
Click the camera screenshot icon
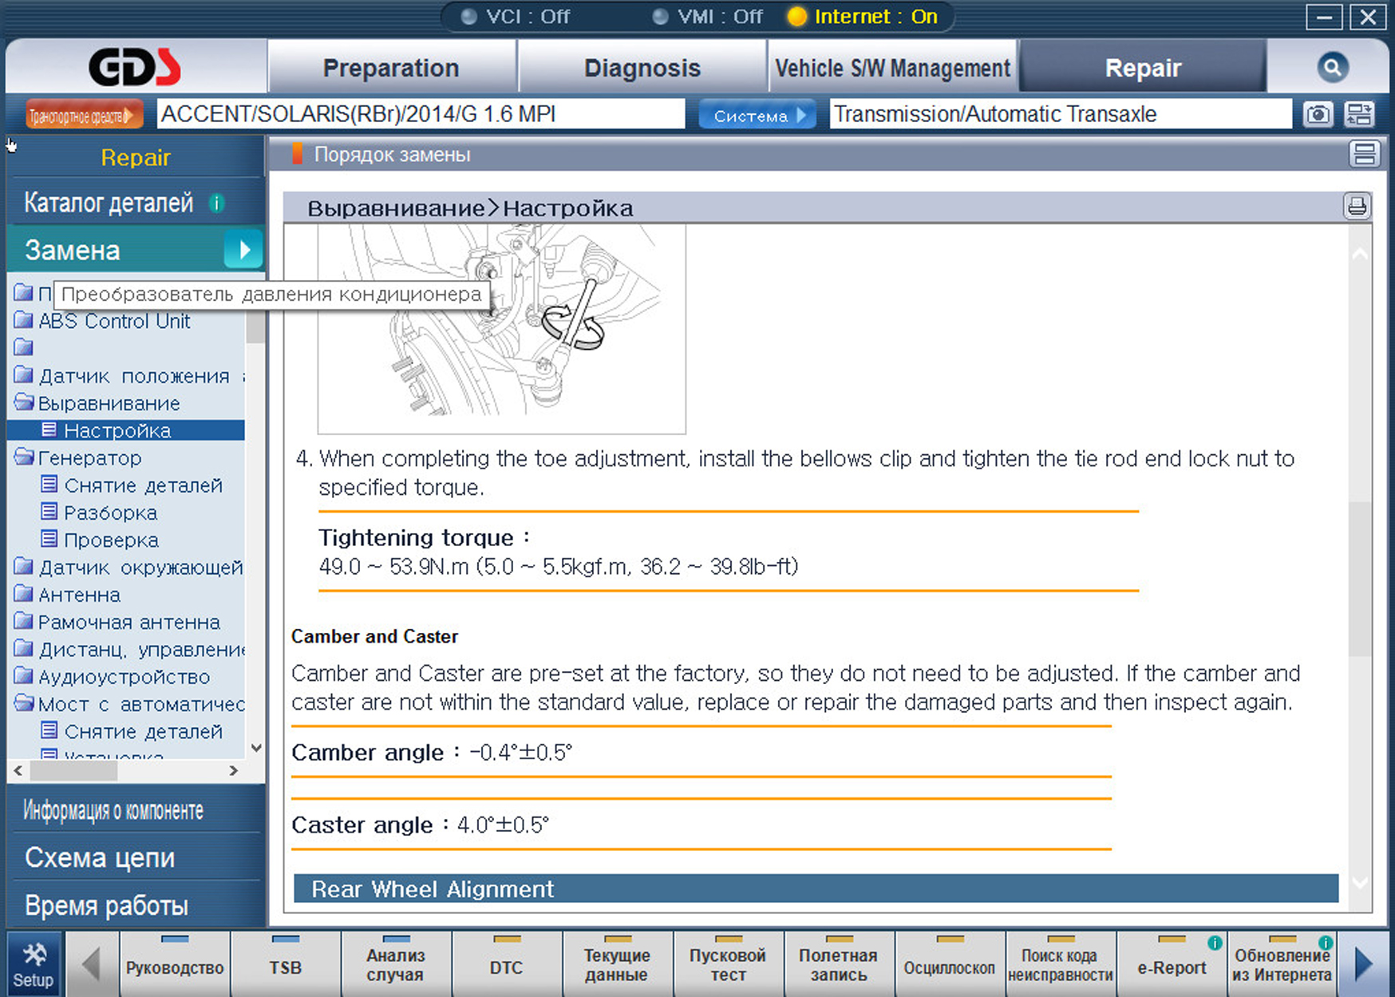(1318, 115)
